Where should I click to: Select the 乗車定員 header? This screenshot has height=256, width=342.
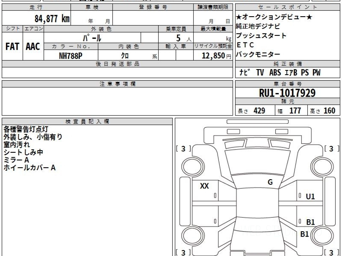click(x=176, y=29)
